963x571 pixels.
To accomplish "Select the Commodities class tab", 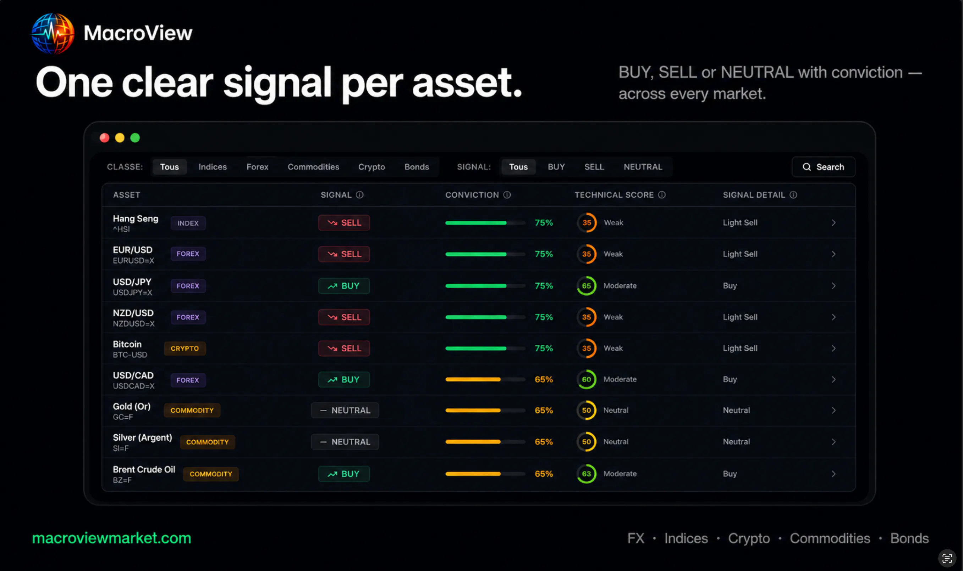I will tap(313, 167).
